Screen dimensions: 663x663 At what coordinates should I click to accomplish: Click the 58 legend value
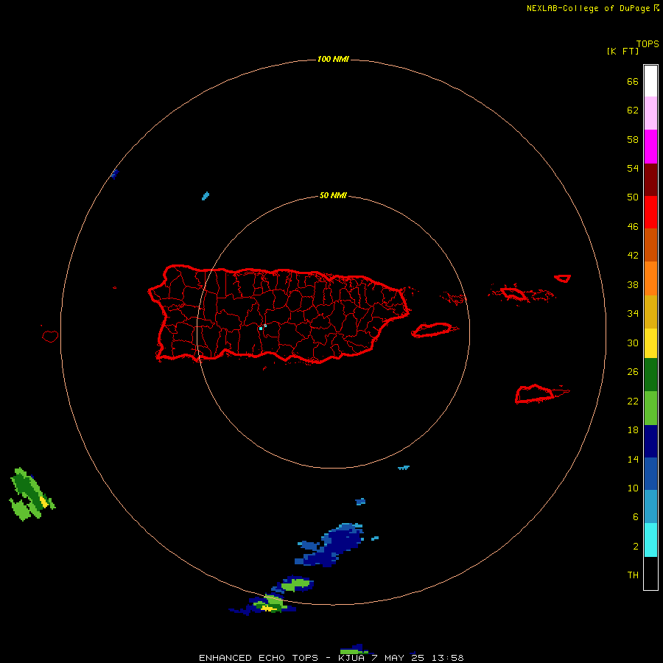click(x=633, y=139)
